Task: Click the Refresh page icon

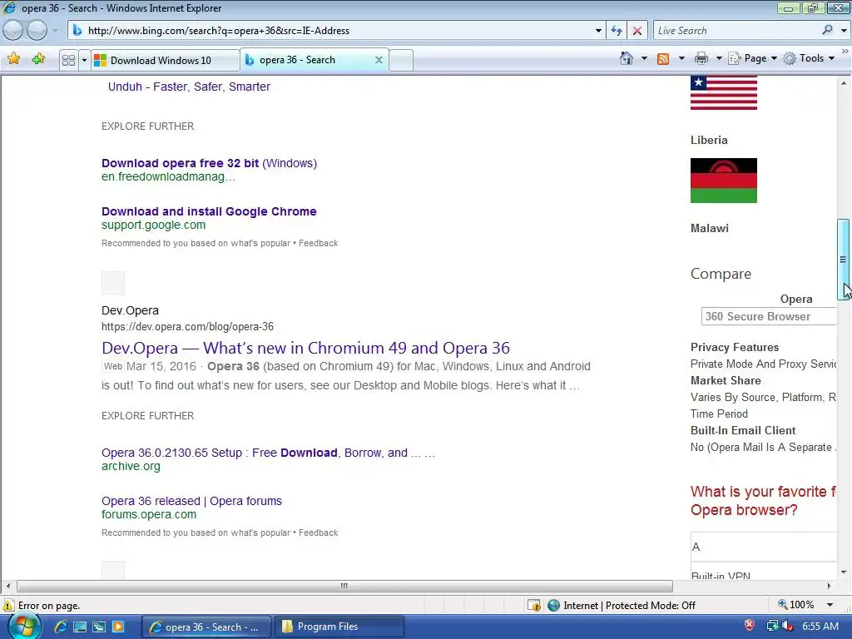Action: [x=617, y=31]
